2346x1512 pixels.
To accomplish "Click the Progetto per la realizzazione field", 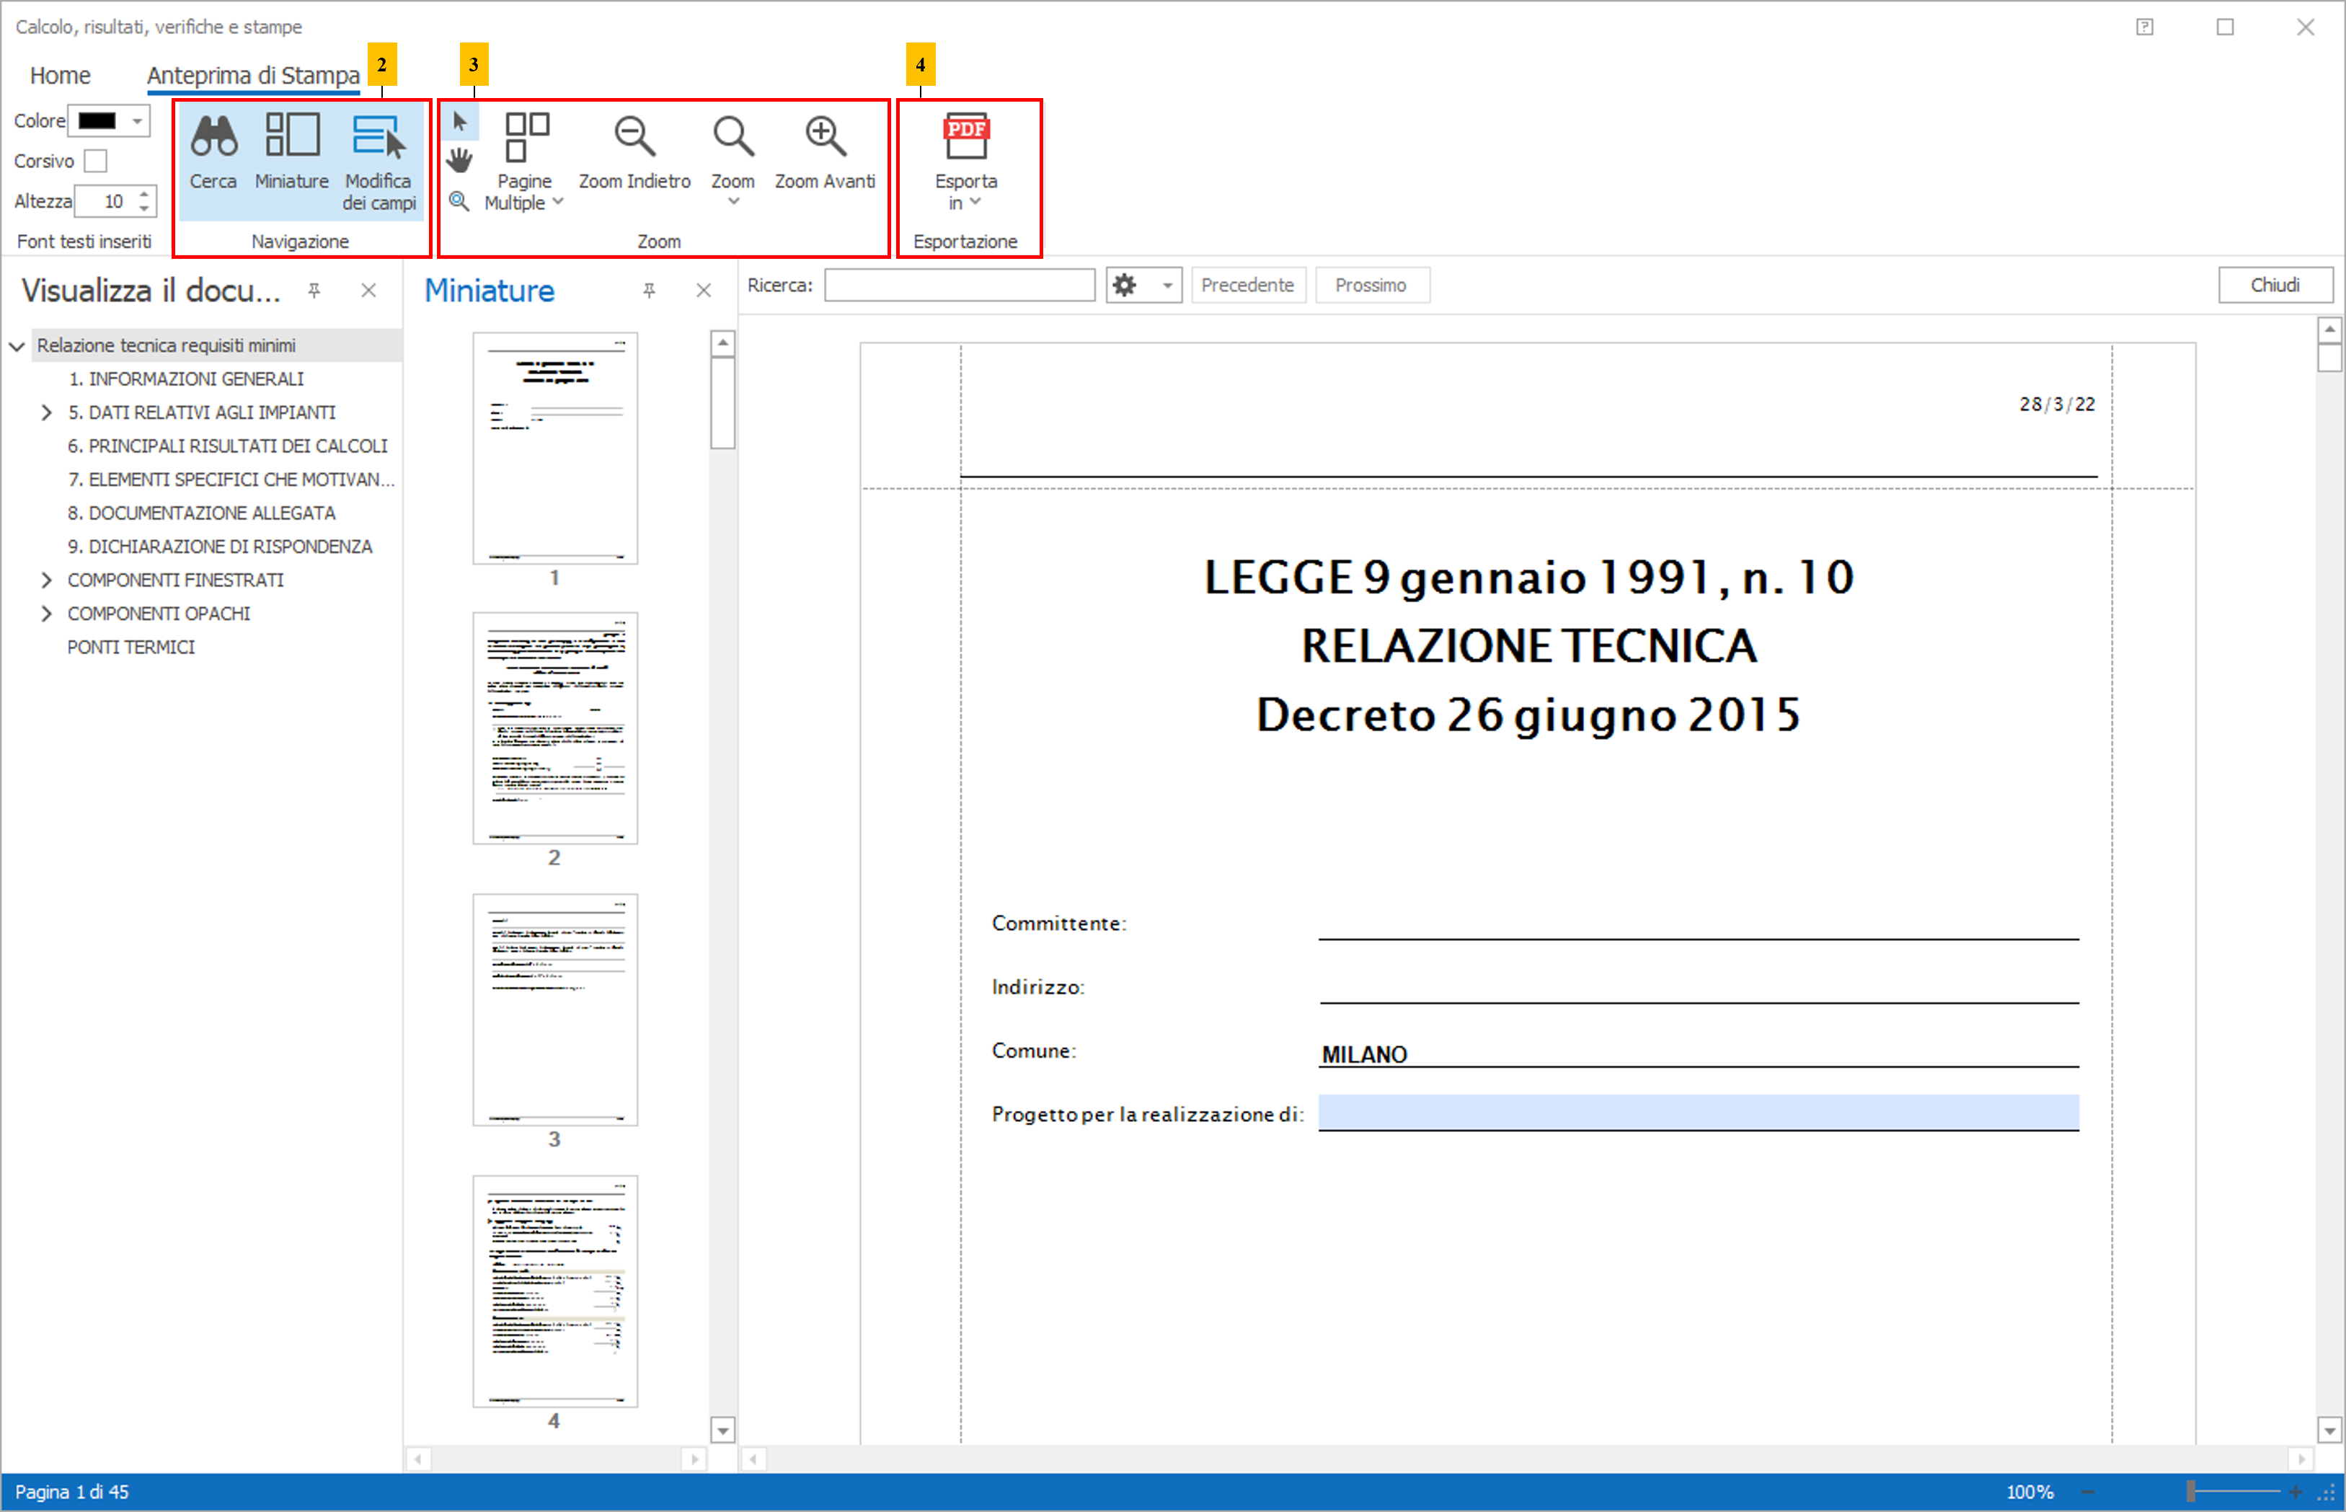I will coord(1698,1113).
